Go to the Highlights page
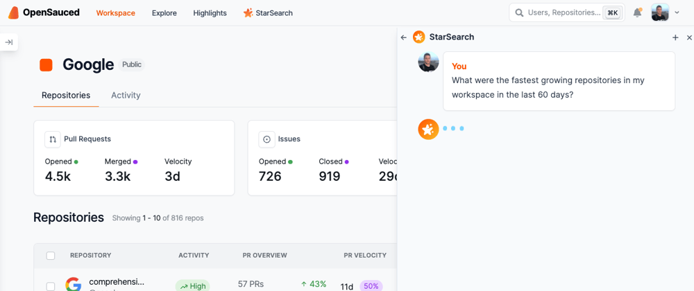694x291 pixels. [210, 12]
